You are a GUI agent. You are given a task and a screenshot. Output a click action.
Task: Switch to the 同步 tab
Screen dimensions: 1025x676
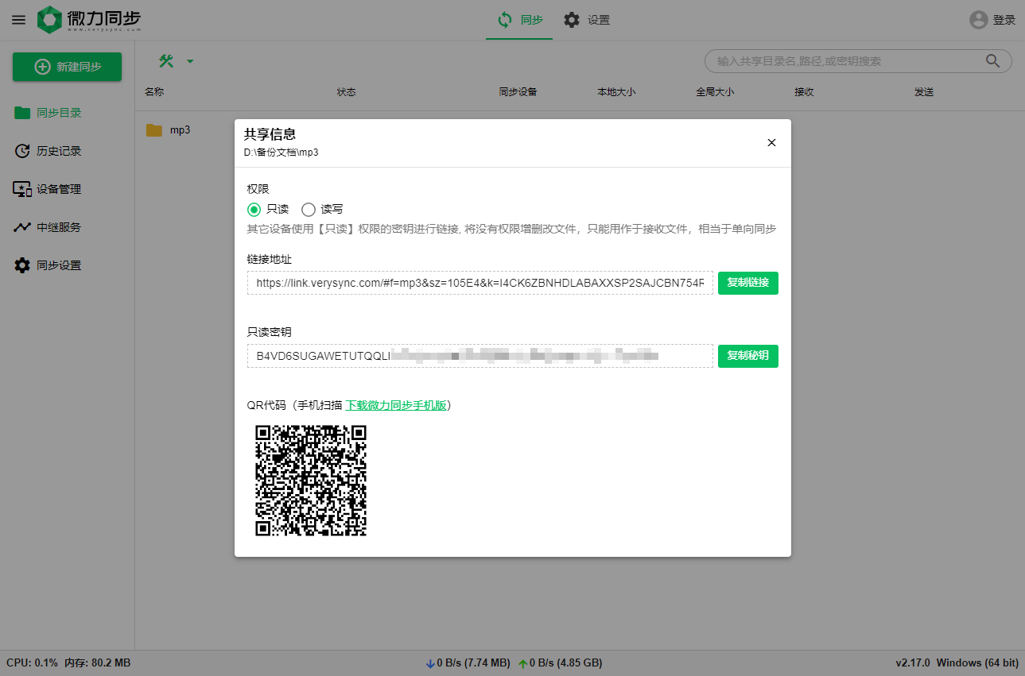(519, 20)
